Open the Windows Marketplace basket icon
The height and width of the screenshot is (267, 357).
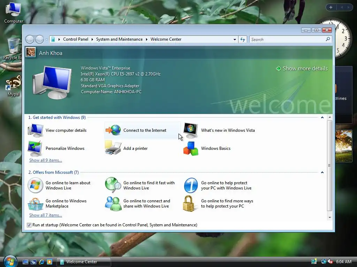35,204
